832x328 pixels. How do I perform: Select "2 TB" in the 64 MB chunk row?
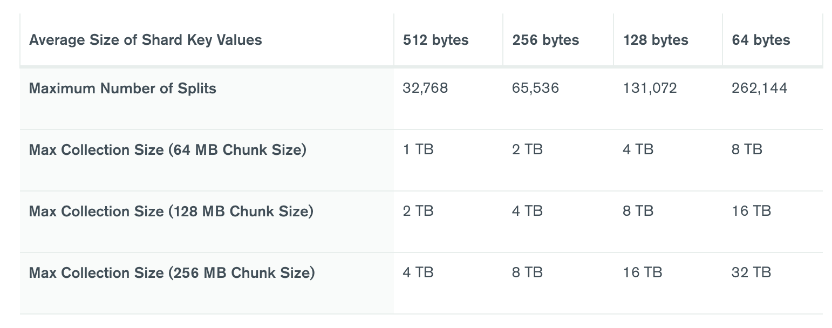pos(527,150)
